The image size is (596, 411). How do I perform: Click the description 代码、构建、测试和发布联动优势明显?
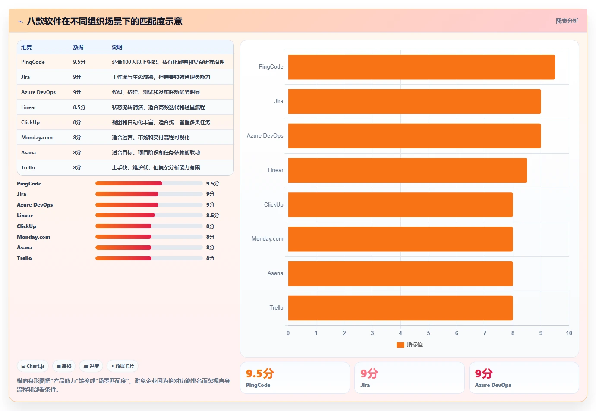tap(156, 92)
